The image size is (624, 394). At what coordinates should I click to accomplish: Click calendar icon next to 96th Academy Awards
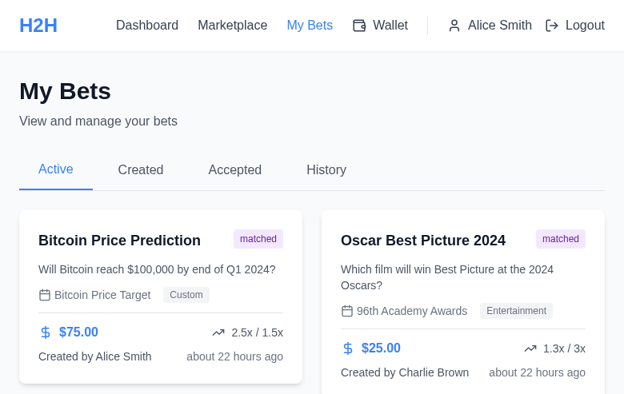[347, 311]
